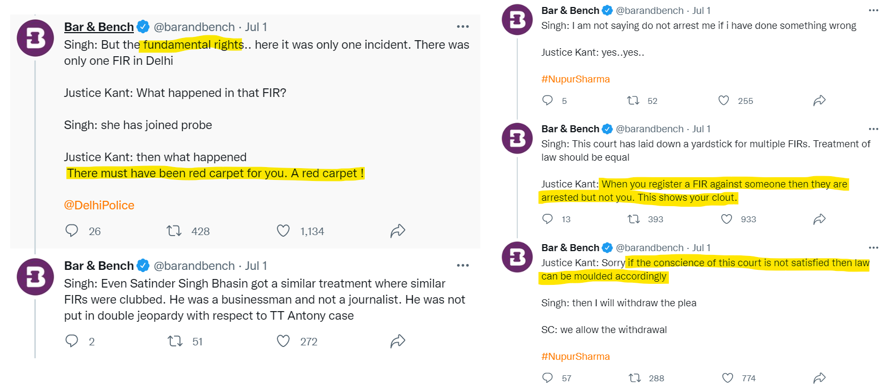Like the tweet with 272 likes
The image size is (883, 385).
(283, 341)
